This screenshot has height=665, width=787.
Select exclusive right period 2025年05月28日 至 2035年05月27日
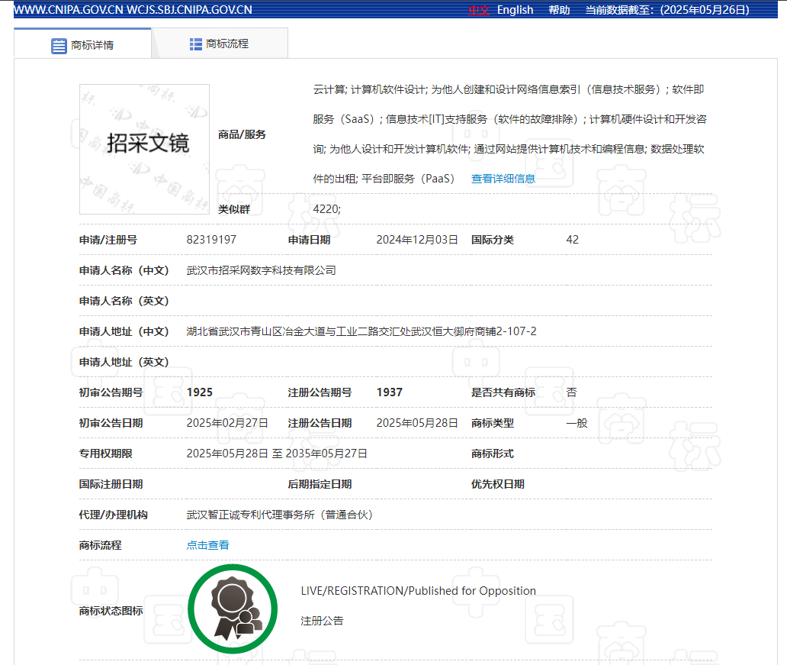[277, 454]
